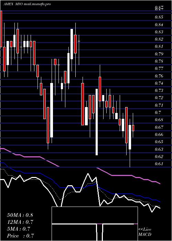Click inside the MACD histogram box
Viewport: 172px width, 241px height.
tap(95, 224)
